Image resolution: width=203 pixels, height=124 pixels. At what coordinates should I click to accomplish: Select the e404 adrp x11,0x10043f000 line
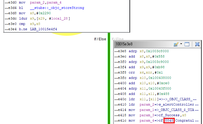point(143,88)
